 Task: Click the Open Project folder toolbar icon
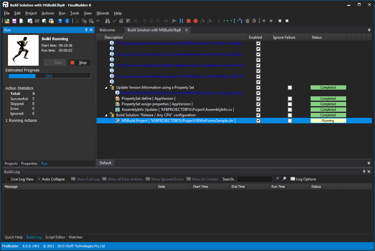click(7, 21)
